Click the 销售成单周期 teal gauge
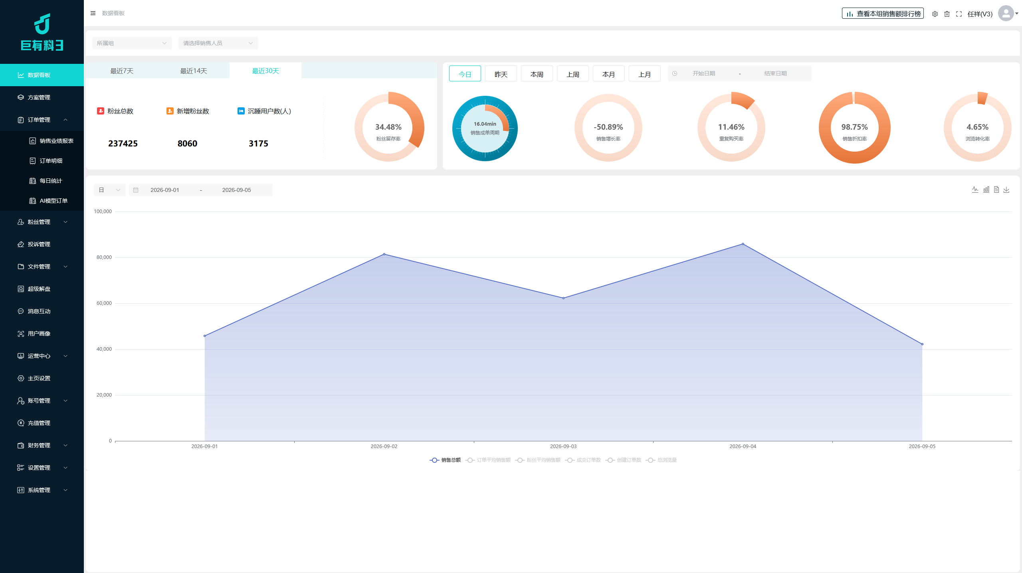Viewport: 1022px width, 573px height. click(x=485, y=128)
